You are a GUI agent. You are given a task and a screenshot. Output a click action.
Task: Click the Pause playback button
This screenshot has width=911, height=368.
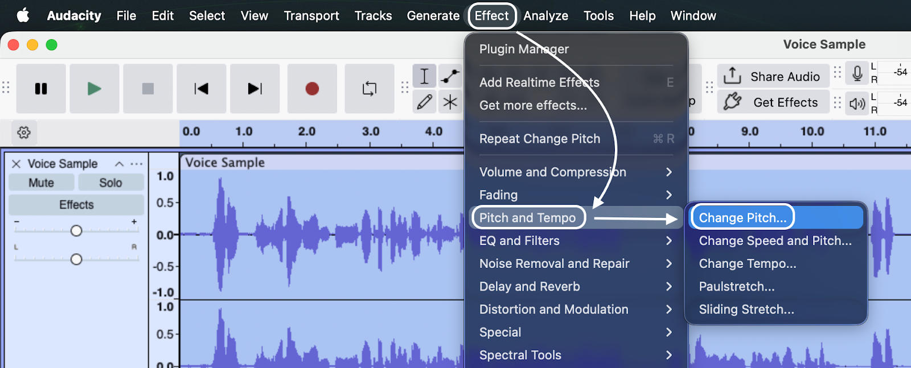41,89
